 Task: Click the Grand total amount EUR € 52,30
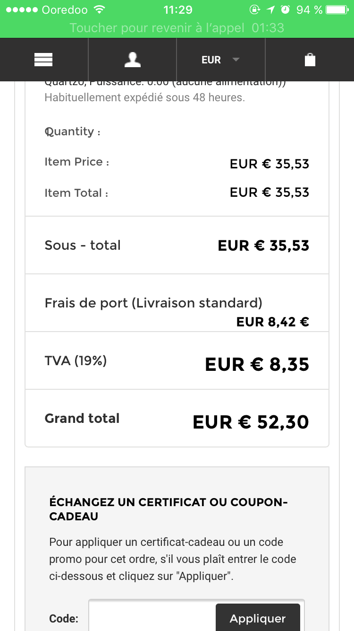[251, 422]
